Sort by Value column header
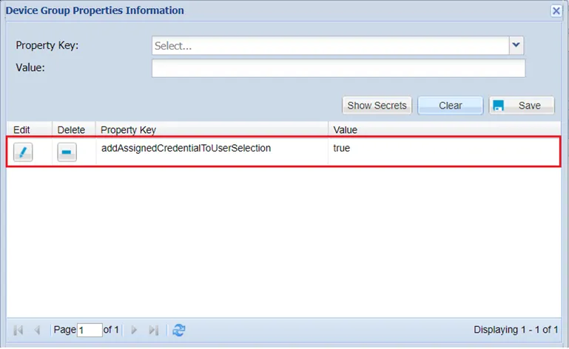The height and width of the screenshot is (349, 569). pyautogui.click(x=444, y=129)
